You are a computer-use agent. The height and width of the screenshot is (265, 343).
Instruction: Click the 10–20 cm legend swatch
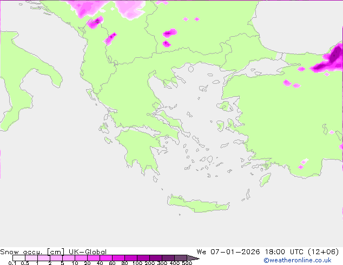81,258
